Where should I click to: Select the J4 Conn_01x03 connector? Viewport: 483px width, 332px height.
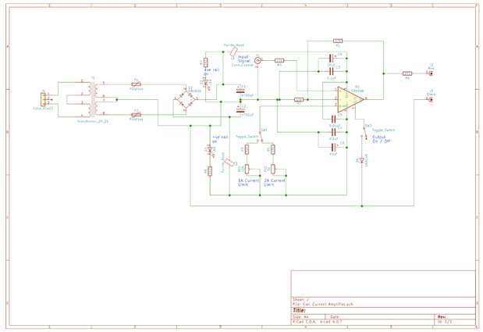(43, 99)
